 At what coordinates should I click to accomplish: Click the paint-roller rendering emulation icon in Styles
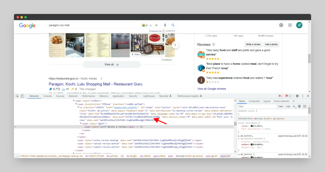click(299, 107)
